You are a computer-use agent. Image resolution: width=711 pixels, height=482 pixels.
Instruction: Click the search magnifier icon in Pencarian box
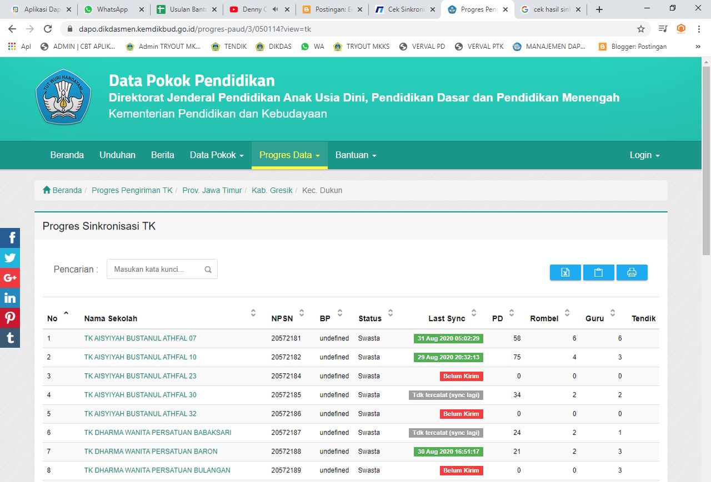[208, 270]
